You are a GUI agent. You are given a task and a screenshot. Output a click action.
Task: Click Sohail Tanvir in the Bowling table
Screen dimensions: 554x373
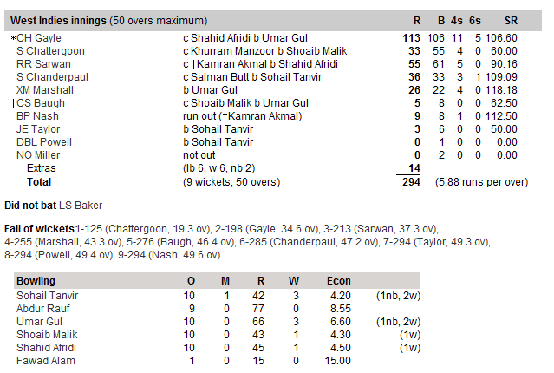pyautogui.click(x=48, y=296)
